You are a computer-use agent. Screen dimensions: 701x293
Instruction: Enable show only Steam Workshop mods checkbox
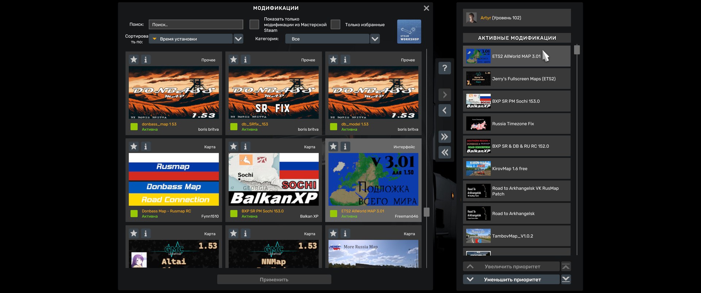(x=254, y=24)
